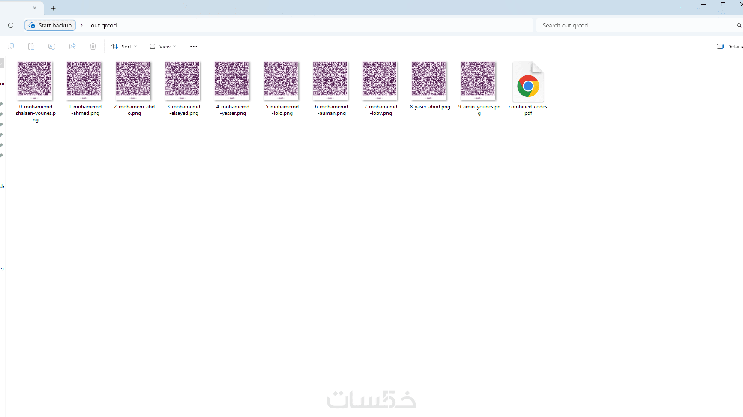Select the 4-mohamemd-yasser.png QR thumbnail

point(232,81)
